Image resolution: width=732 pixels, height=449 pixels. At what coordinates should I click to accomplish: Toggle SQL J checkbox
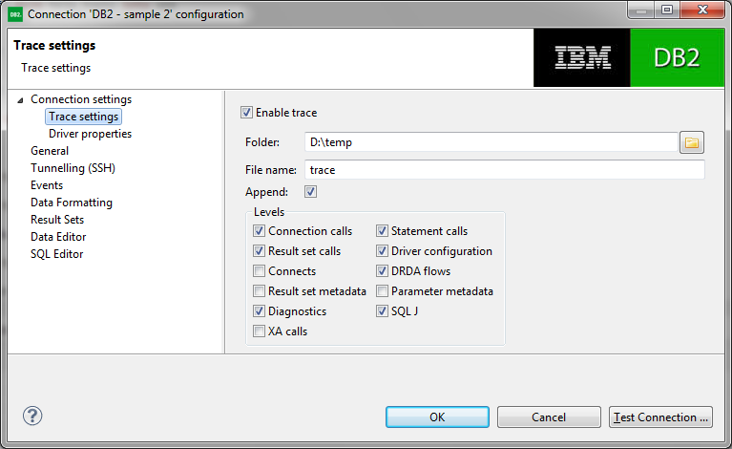tap(382, 311)
